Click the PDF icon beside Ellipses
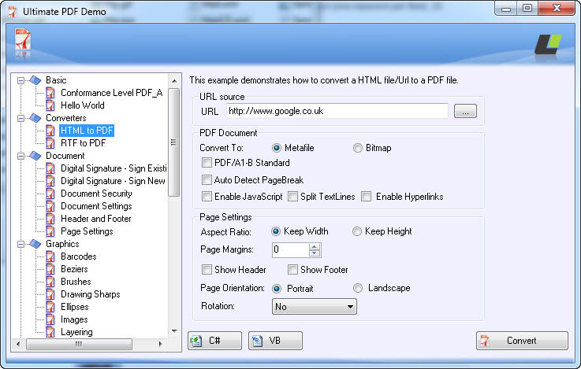This screenshot has height=369, width=581. (x=50, y=307)
